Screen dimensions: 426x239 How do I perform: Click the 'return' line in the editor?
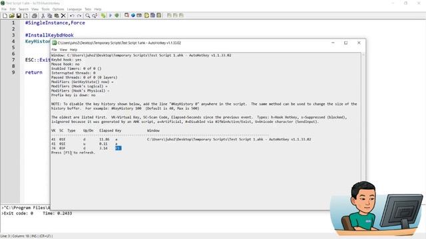(x=34, y=72)
